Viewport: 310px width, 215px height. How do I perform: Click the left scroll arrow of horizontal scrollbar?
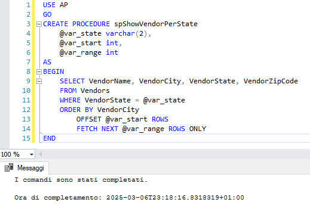coord(40,154)
